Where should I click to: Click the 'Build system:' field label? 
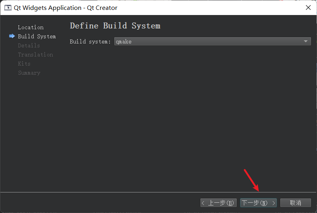click(x=90, y=41)
